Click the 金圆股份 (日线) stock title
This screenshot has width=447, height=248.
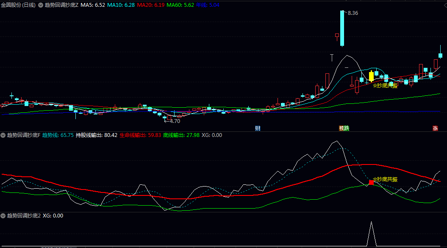click(x=18, y=5)
